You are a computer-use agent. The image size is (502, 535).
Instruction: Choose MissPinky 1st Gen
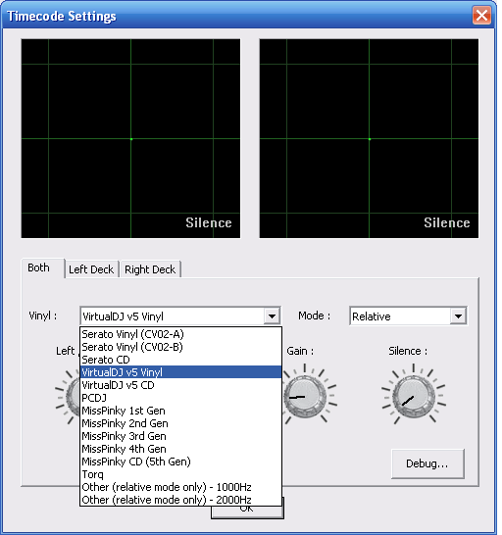click(180, 411)
